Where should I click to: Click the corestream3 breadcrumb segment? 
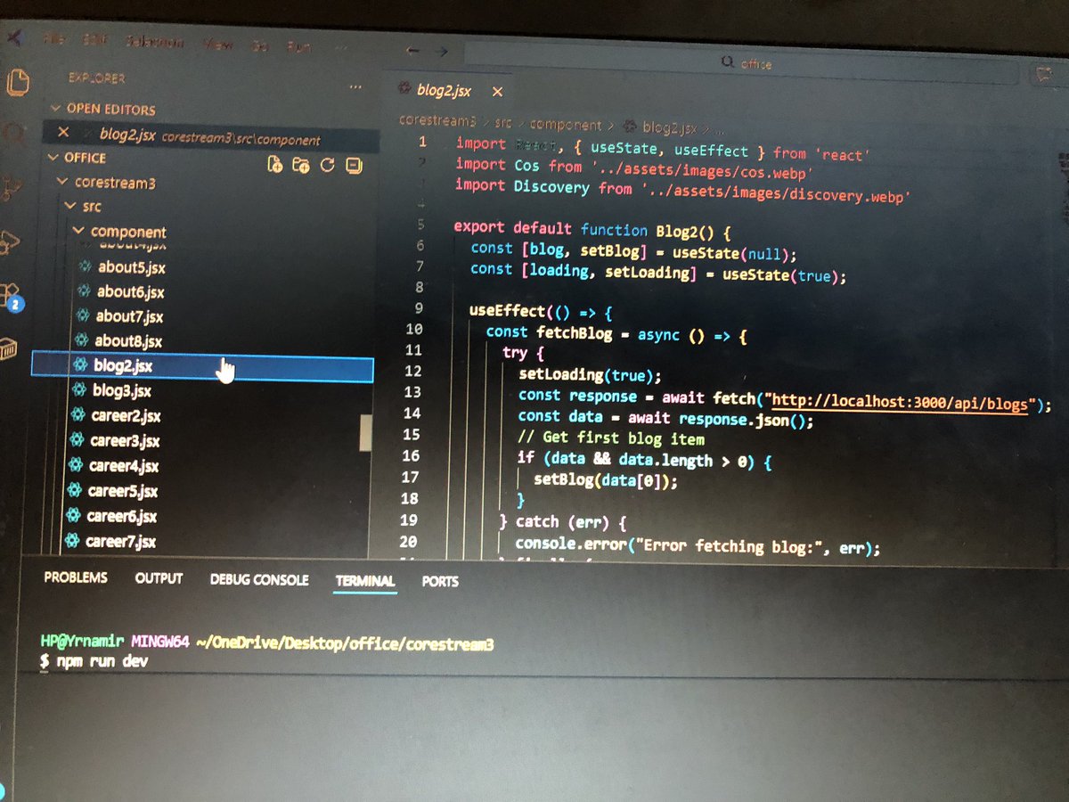pyautogui.click(x=437, y=122)
